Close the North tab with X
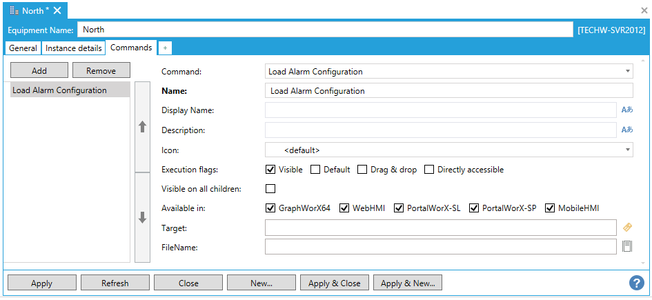Screen dimensions: 652x300 coord(57,10)
